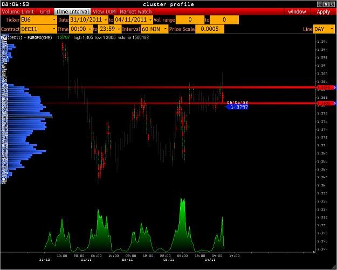
Task: Click the green 1.3797 last price value
Action: point(64,37)
